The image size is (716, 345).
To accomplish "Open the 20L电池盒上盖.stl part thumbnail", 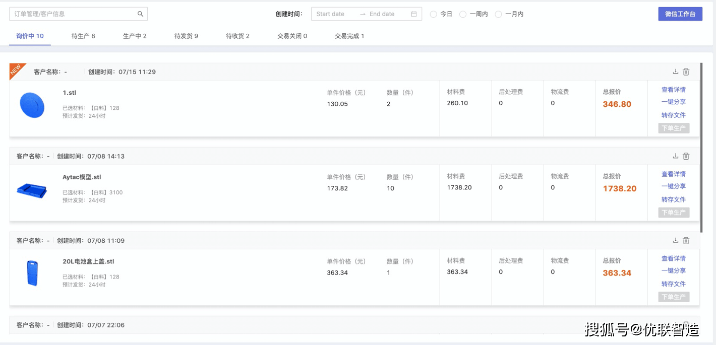I will pyautogui.click(x=33, y=273).
